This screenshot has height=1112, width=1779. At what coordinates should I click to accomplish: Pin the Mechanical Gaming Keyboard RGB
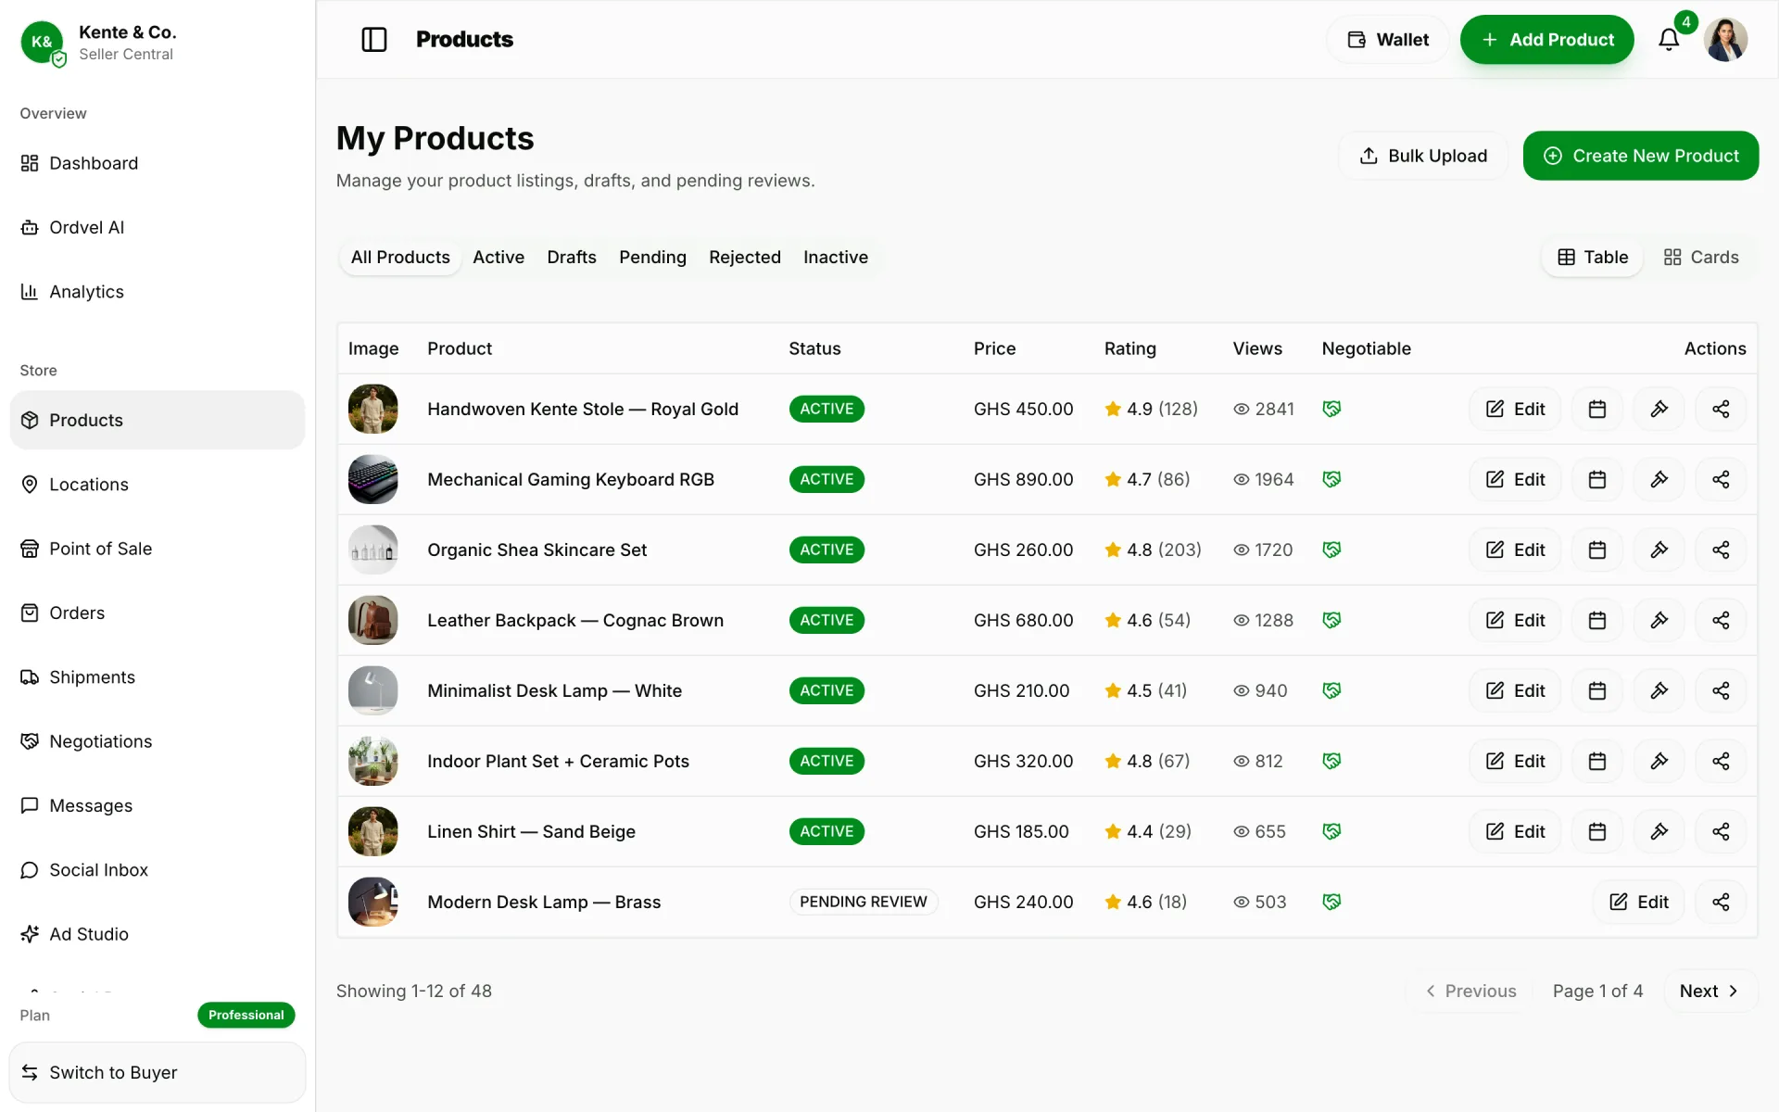(1659, 479)
